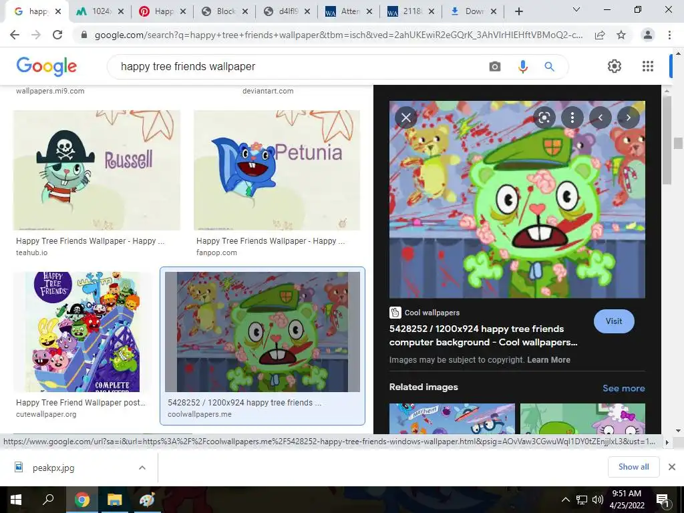Search inside image with Lens icon
The height and width of the screenshot is (513, 684).
tap(544, 118)
